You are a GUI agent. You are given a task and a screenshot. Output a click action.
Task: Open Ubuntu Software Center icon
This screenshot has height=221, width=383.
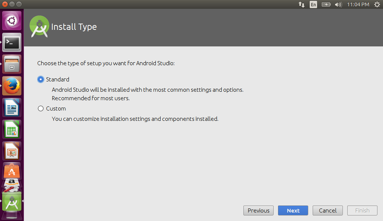pyautogui.click(x=12, y=171)
